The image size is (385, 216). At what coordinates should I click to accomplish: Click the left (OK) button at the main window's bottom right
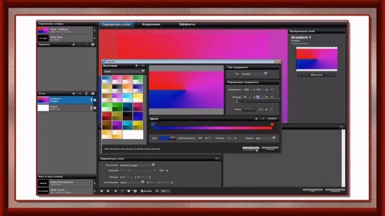pyautogui.click(x=313, y=191)
